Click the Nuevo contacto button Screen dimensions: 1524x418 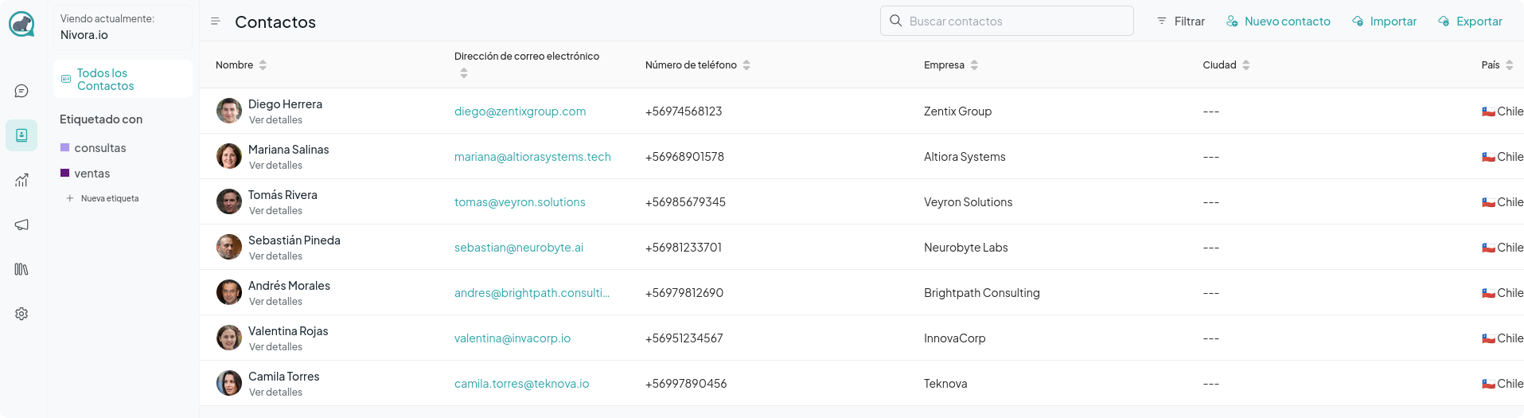(x=1278, y=21)
